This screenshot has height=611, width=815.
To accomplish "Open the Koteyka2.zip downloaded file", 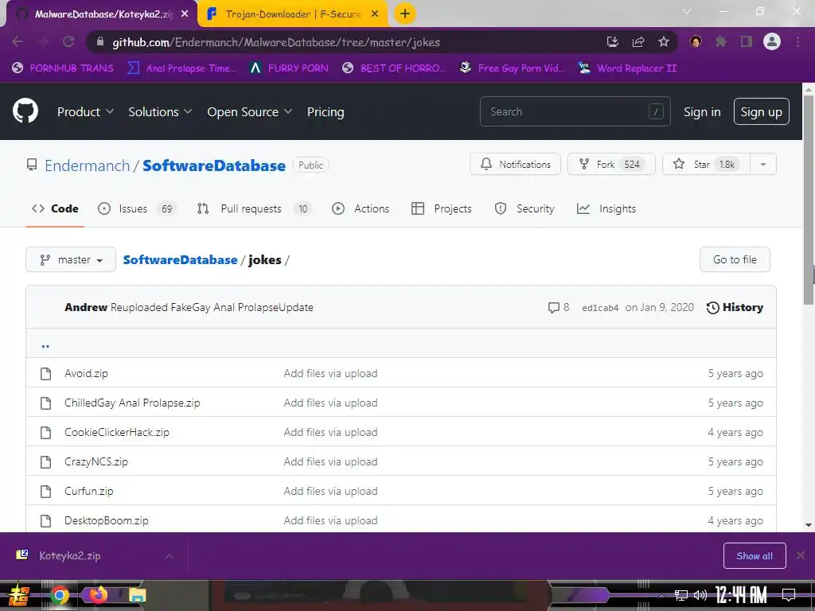I will (70, 556).
